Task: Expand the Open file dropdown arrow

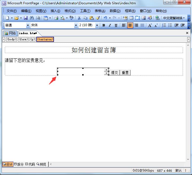Action: 21,18
